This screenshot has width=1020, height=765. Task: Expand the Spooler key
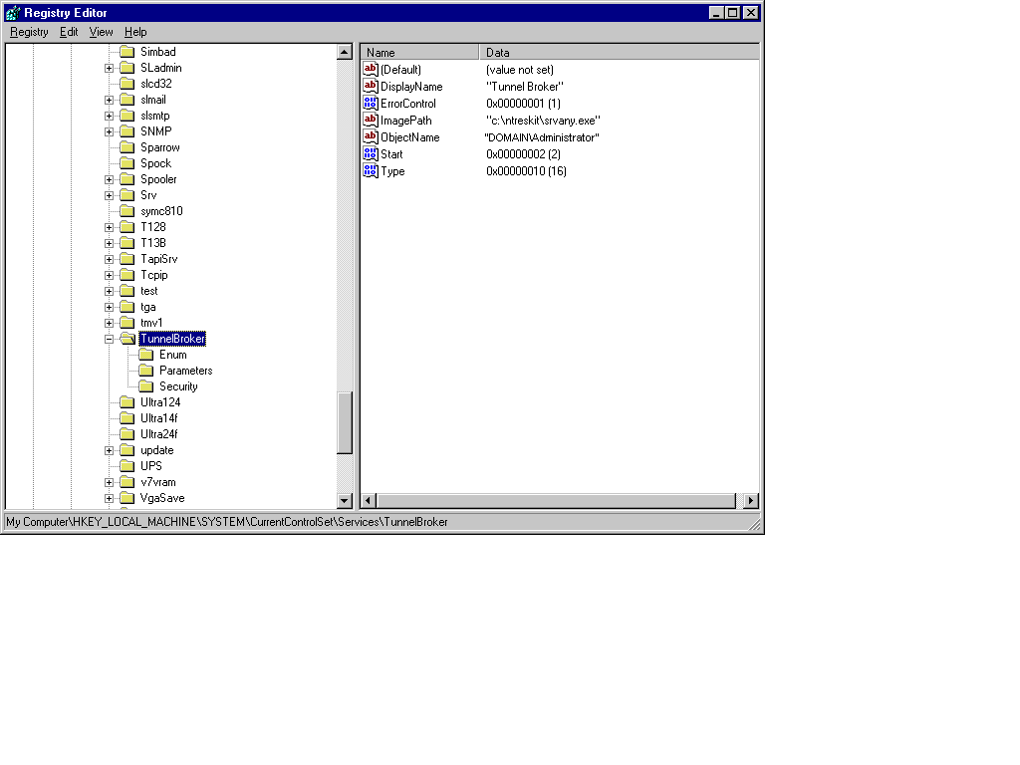point(109,179)
